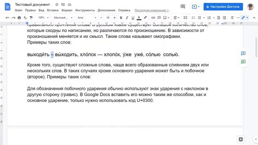Click the font size field showing 18

point(108,18)
